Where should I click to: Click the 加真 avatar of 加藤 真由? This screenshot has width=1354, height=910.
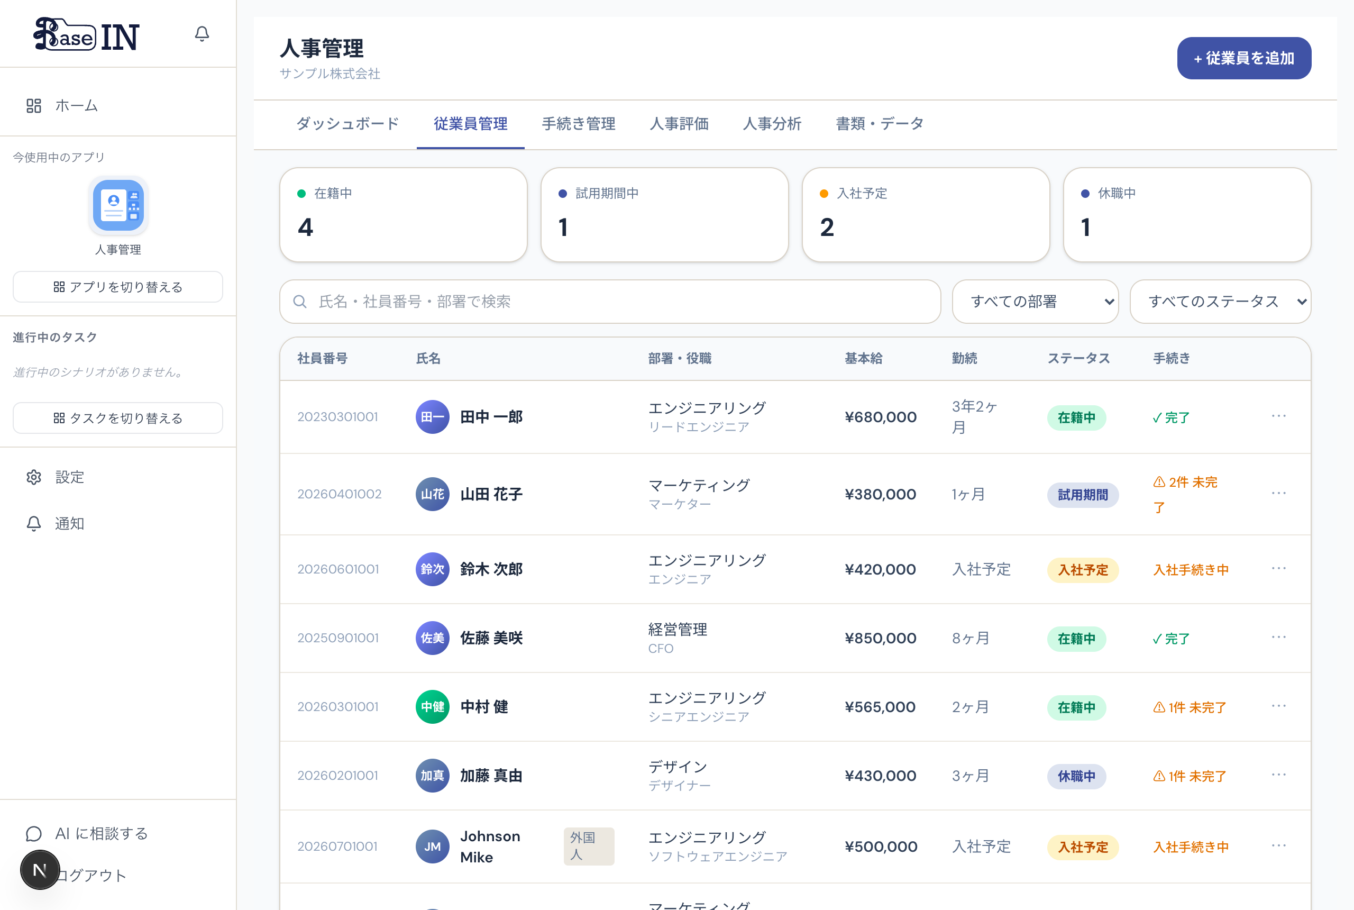pyautogui.click(x=432, y=776)
